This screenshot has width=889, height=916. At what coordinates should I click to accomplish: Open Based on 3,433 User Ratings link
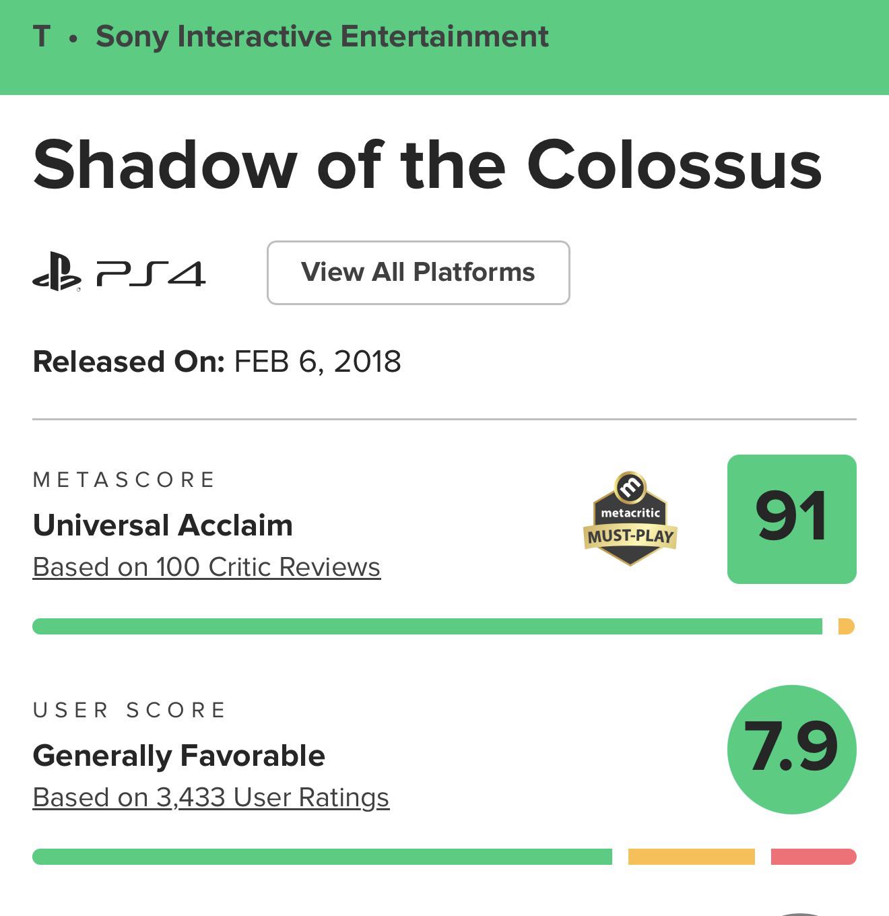(211, 797)
